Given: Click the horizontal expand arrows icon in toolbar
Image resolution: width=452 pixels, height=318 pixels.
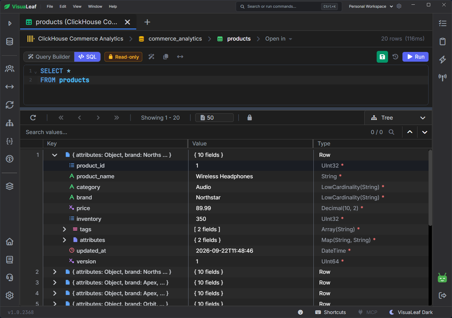Looking at the screenshot, I should point(180,57).
